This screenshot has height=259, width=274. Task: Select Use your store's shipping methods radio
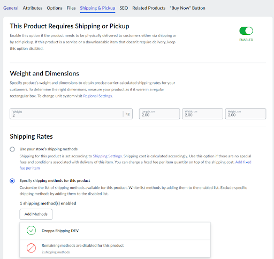click(12, 149)
